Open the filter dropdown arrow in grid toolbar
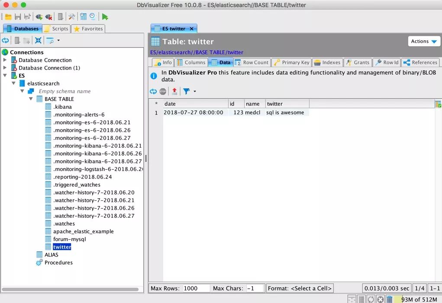The height and width of the screenshot is (303, 442). point(195,91)
